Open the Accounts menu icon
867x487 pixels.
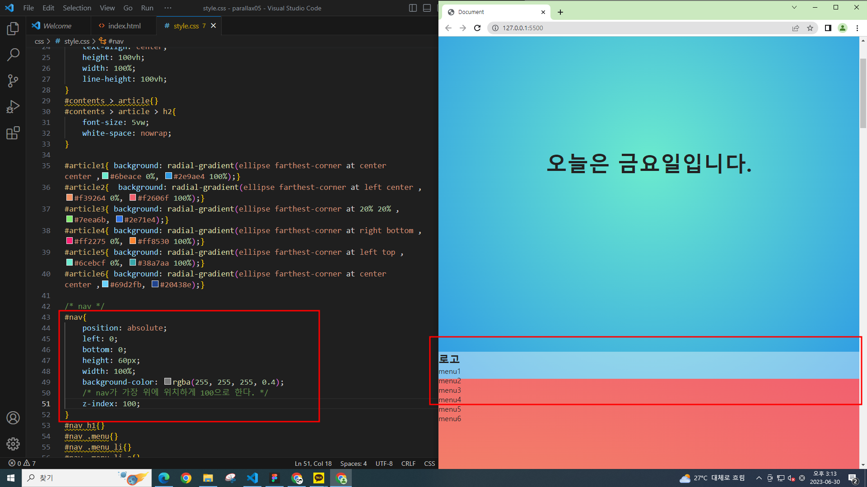(13, 418)
